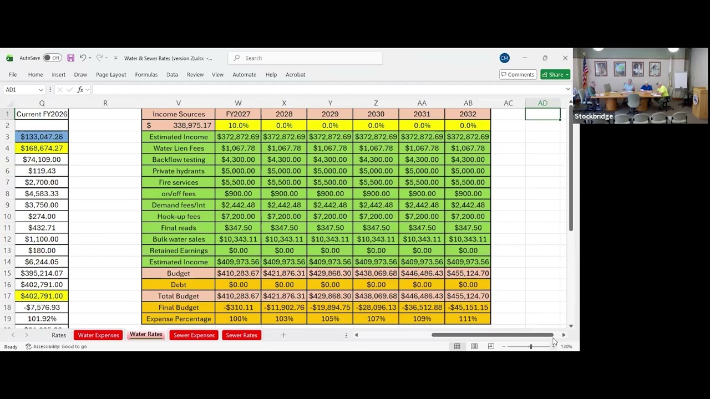Open the Name Box dropdown
The image size is (710, 399).
coord(41,90)
